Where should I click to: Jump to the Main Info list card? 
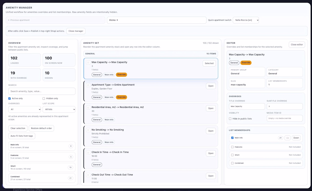point(42,146)
